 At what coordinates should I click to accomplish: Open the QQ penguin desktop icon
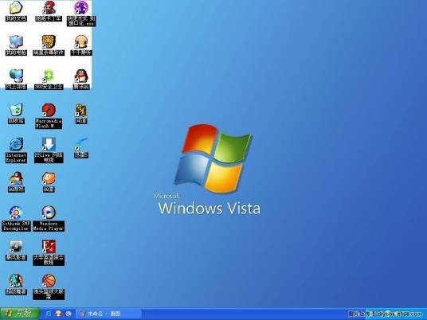point(81,80)
